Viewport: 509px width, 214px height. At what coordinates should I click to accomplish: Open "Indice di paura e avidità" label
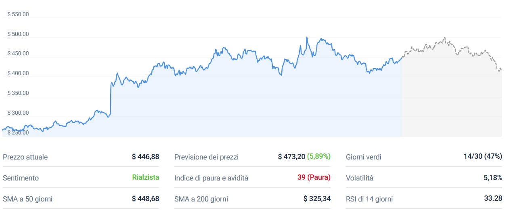211,178
